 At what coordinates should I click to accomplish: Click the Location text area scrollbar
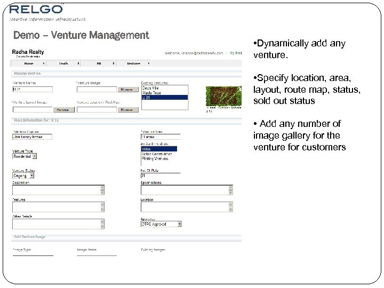[231, 207]
